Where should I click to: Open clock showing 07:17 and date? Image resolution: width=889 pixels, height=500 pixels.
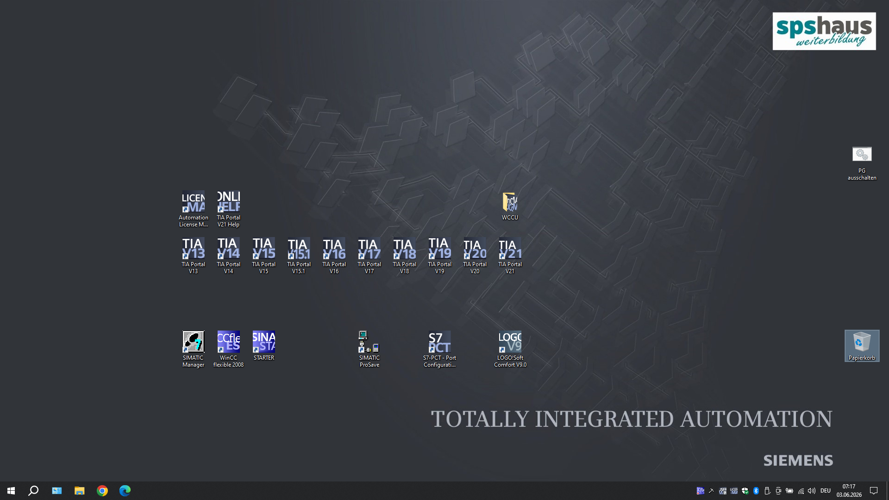[x=849, y=491]
